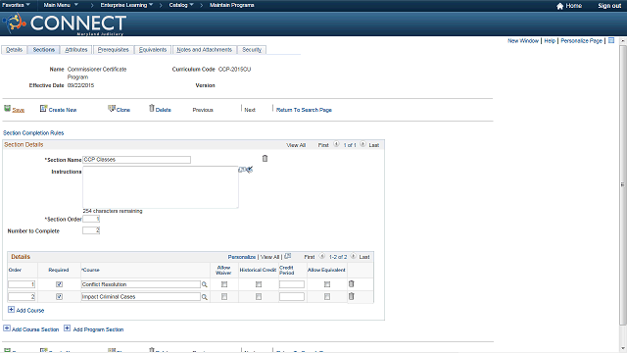Click the Add Program Section plus icon

point(68,328)
